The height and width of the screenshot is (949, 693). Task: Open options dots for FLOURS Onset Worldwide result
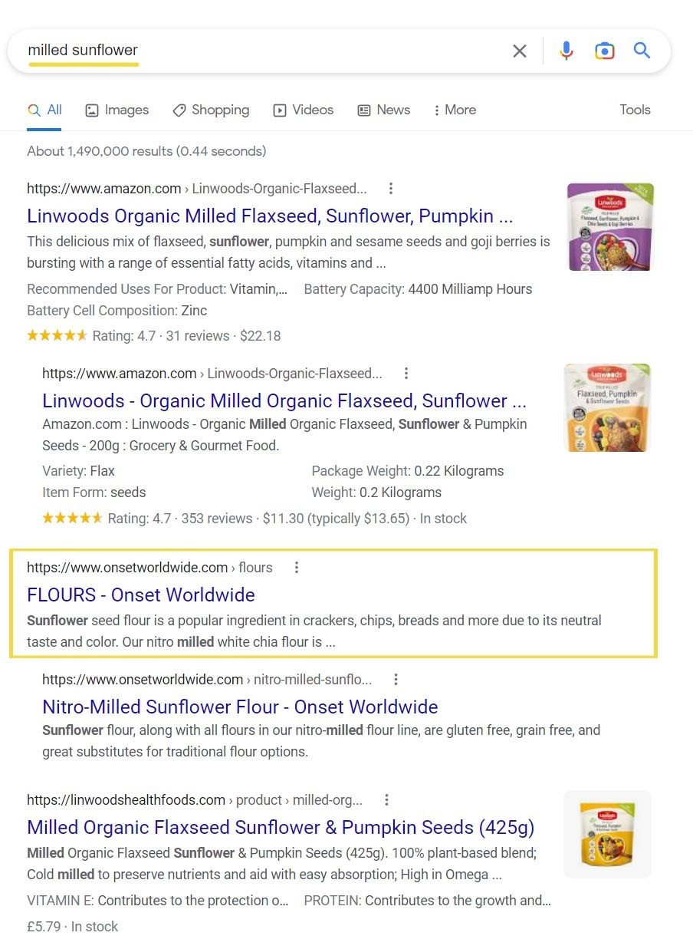point(297,568)
